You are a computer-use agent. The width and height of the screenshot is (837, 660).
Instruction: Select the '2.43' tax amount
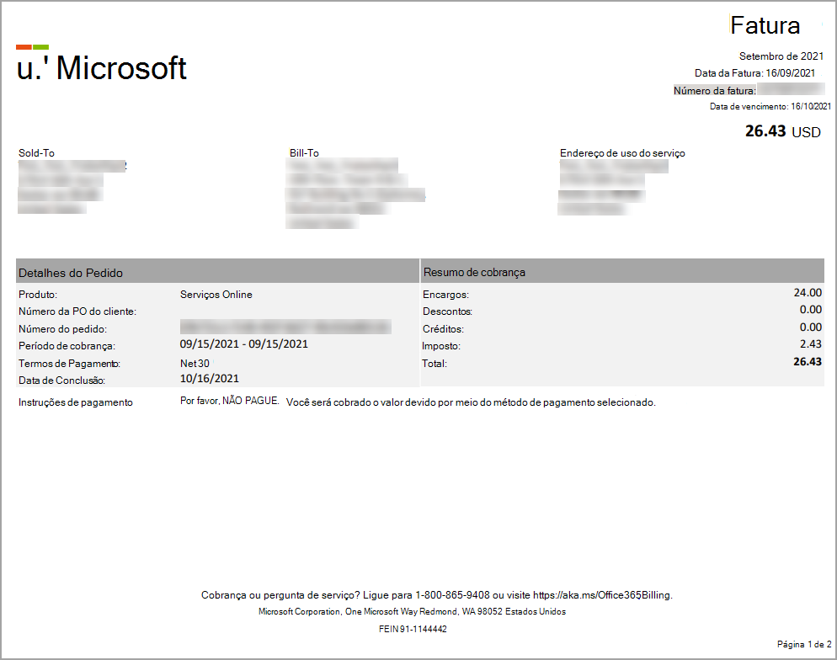click(810, 344)
